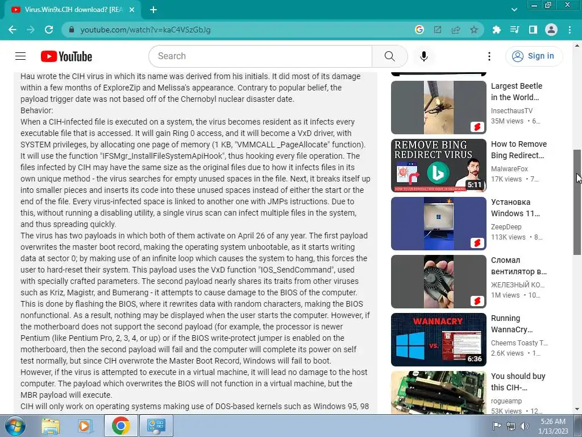Open media controls icon in toolbar
The image size is (582, 437).
[514, 30]
